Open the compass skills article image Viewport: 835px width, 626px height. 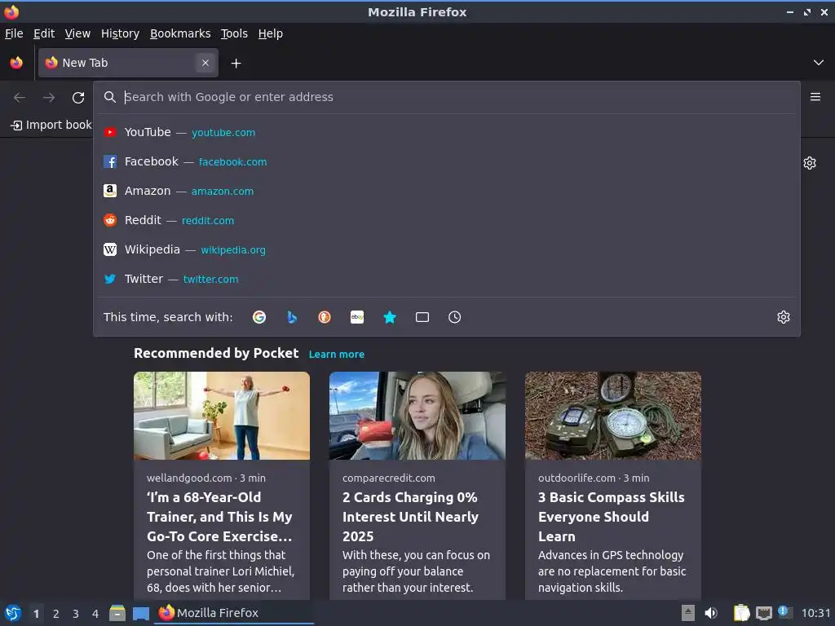click(613, 416)
